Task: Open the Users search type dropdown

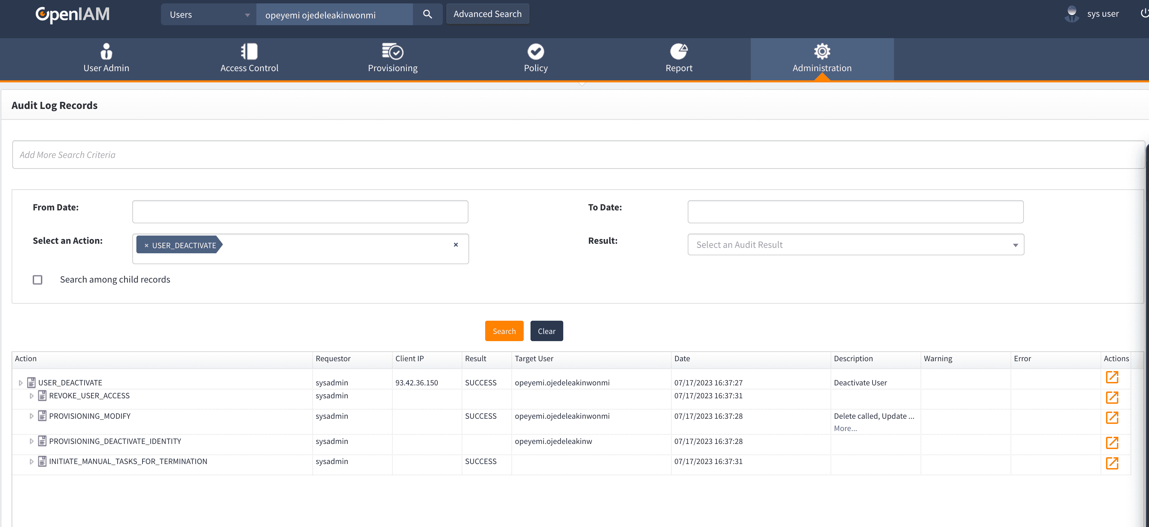Action: click(x=208, y=15)
